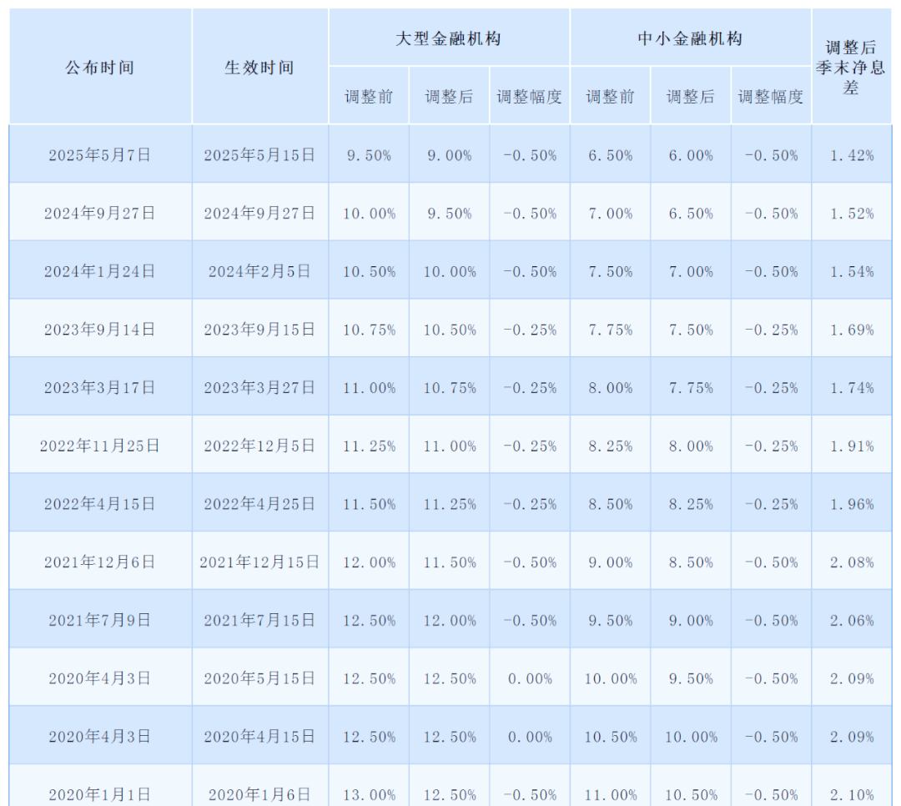Screen dimensions: 901x806
Task: Click the 1.42% net interest margin cell
Action: click(851, 154)
